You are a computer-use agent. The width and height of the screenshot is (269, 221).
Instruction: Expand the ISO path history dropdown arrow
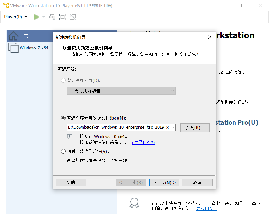coord(173,127)
